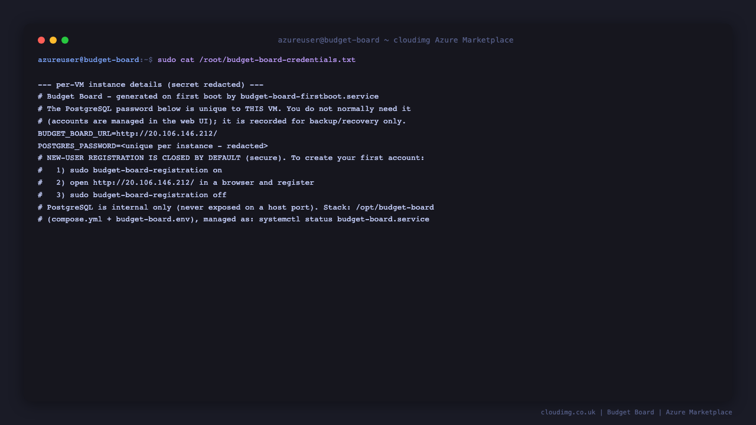The image size is (756, 425).
Task: Click the cloudimg.co.uk footer text
Action: (568, 412)
